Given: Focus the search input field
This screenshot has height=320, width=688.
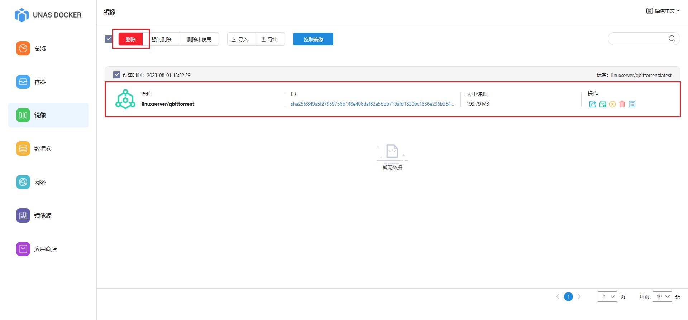Looking at the screenshot, I should pyautogui.click(x=638, y=39).
